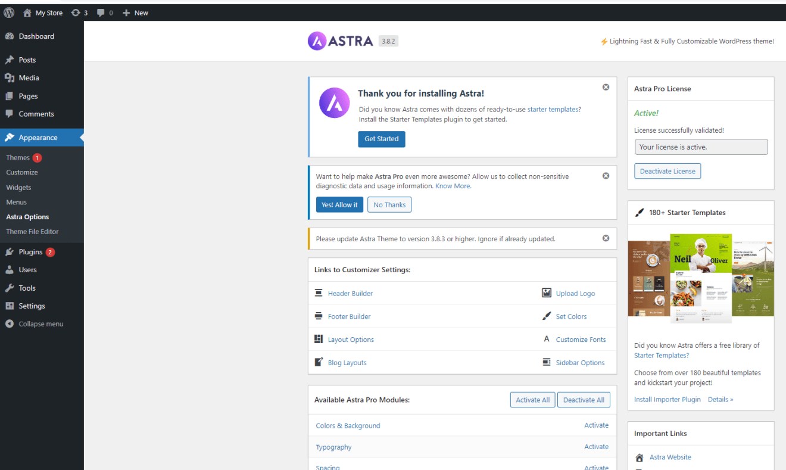The width and height of the screenshot is (786, 470).
Task: Click the comments bubble icon in admin bar
Action: (x=101, y=13)
